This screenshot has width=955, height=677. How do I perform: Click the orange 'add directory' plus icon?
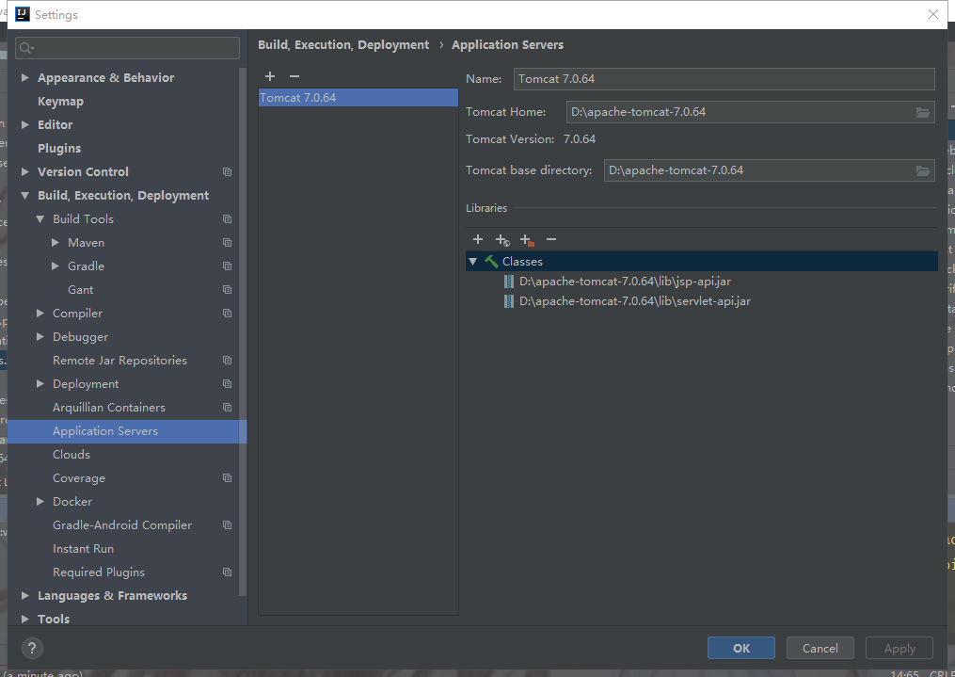coord(526,240)
